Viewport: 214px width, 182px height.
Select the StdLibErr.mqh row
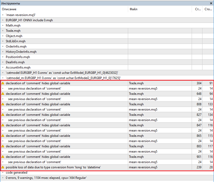coord(107,41)
